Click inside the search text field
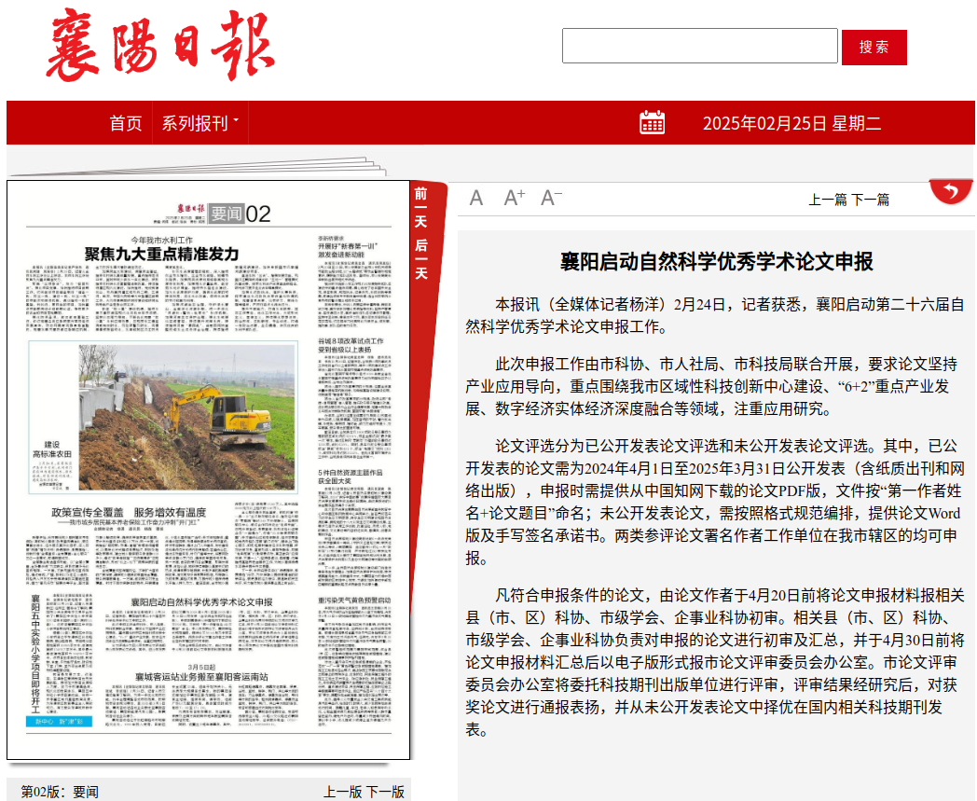This screenshot has height=801, width=977. coord(699,47)
